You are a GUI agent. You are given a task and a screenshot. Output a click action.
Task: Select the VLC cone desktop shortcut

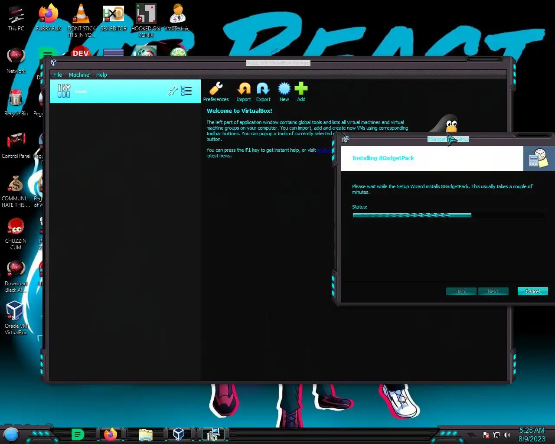pos(81,21)
